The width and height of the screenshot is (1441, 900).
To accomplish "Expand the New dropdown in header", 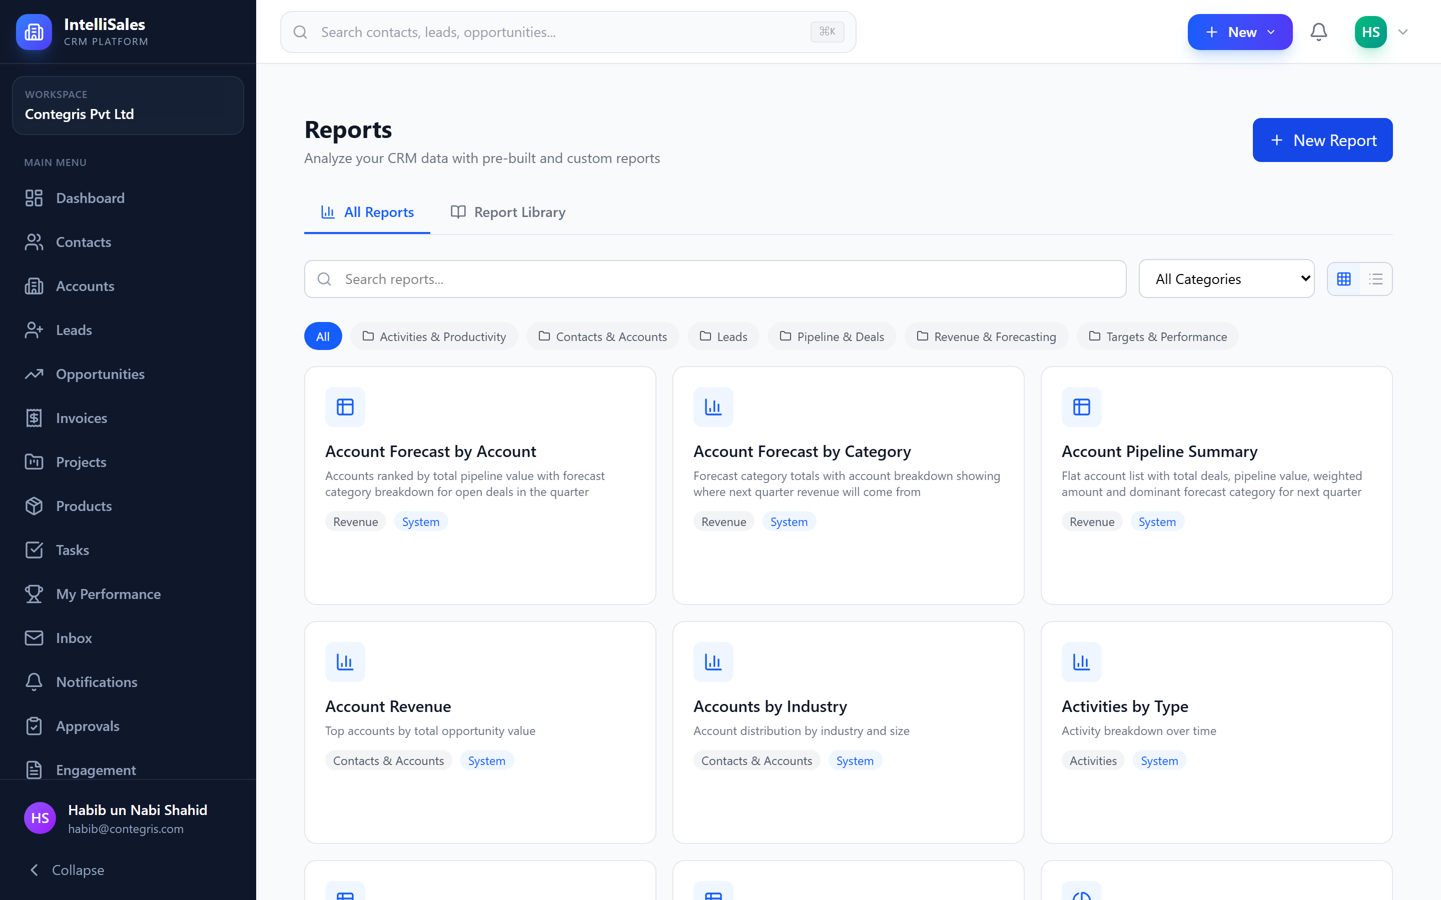I will pyautogui.click(x=1240, y=31).
